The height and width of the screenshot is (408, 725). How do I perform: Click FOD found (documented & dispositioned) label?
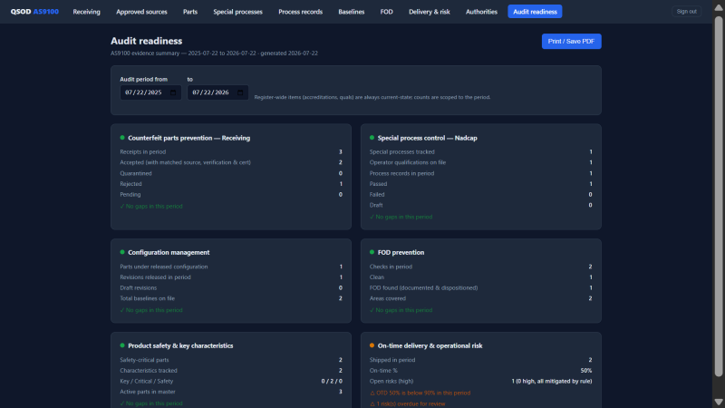(423, 287)
